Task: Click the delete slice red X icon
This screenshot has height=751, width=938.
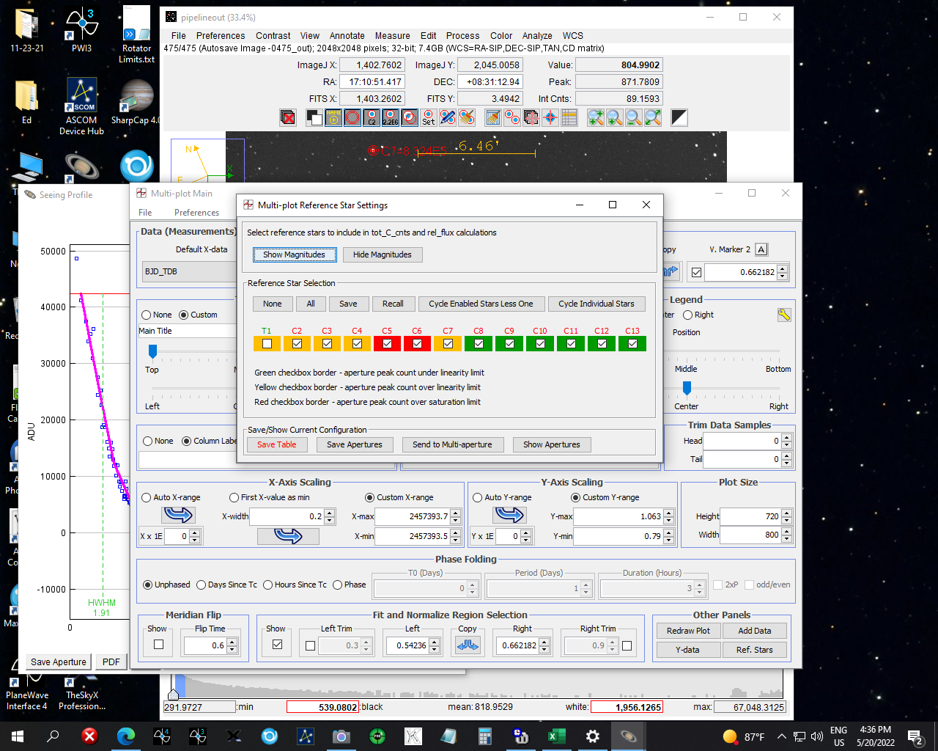Action: [x=288, y=117]
